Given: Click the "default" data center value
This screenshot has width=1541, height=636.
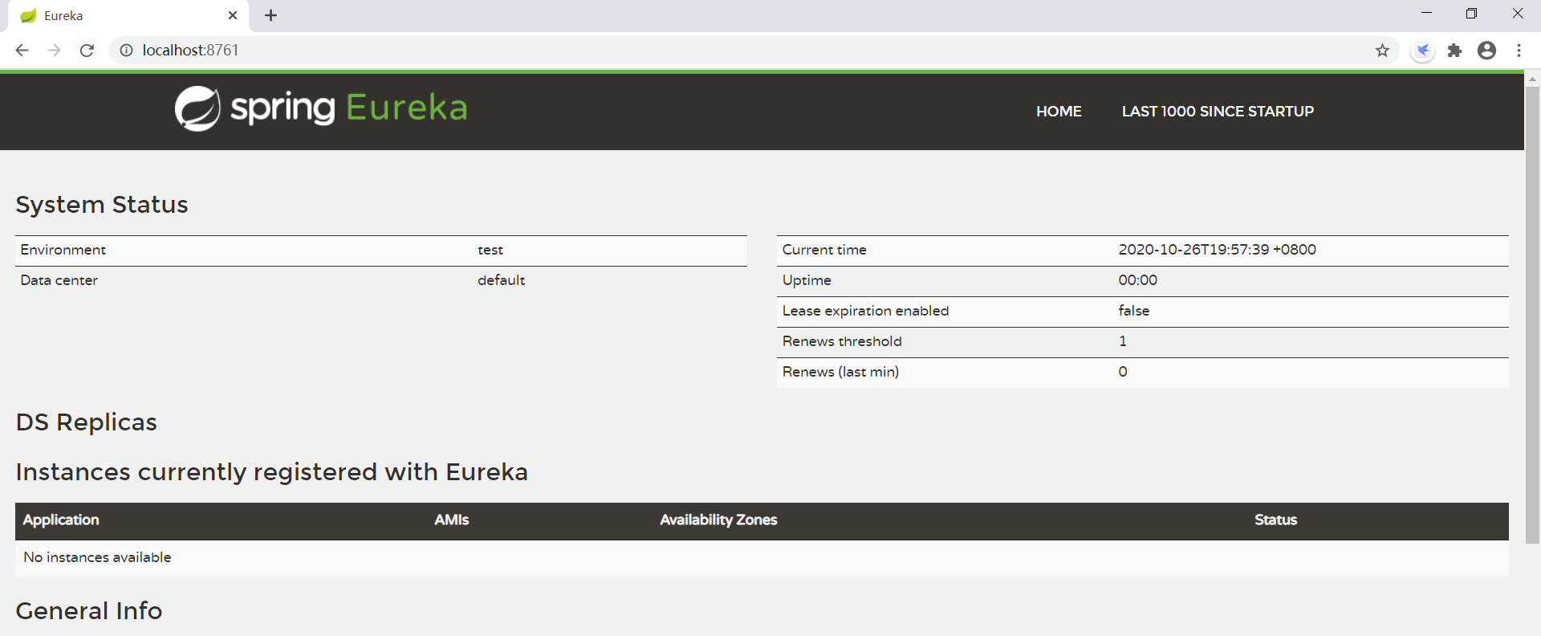Looking at the screenshot, I should [x=502, y=280].
